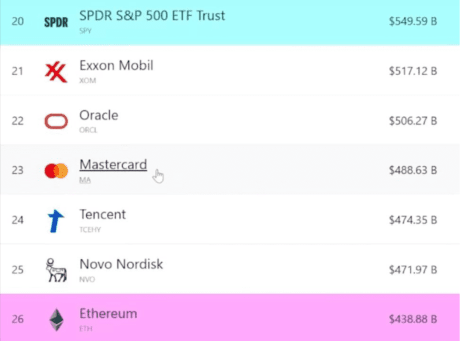Open the Ethereum asset link
The height and width of the screenshot is (341, 460).
click(108, 314)
